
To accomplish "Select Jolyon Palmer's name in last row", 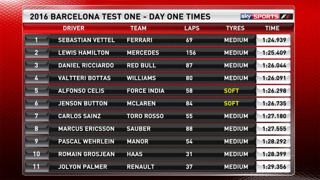I will pyautogui.click(x=82, y=167).
